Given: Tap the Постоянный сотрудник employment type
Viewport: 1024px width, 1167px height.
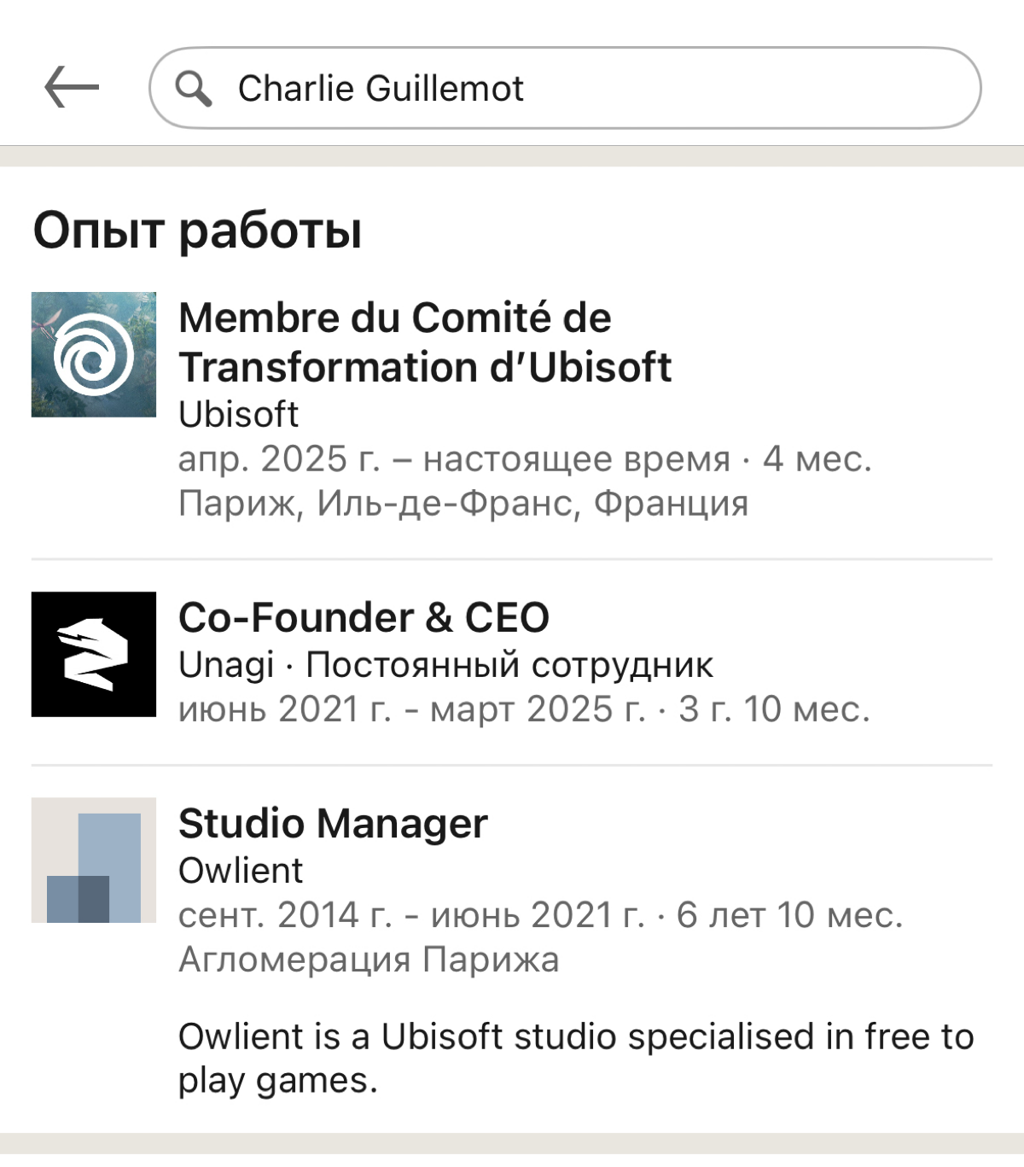Looking at the screenshot, I should pos(509,665).
